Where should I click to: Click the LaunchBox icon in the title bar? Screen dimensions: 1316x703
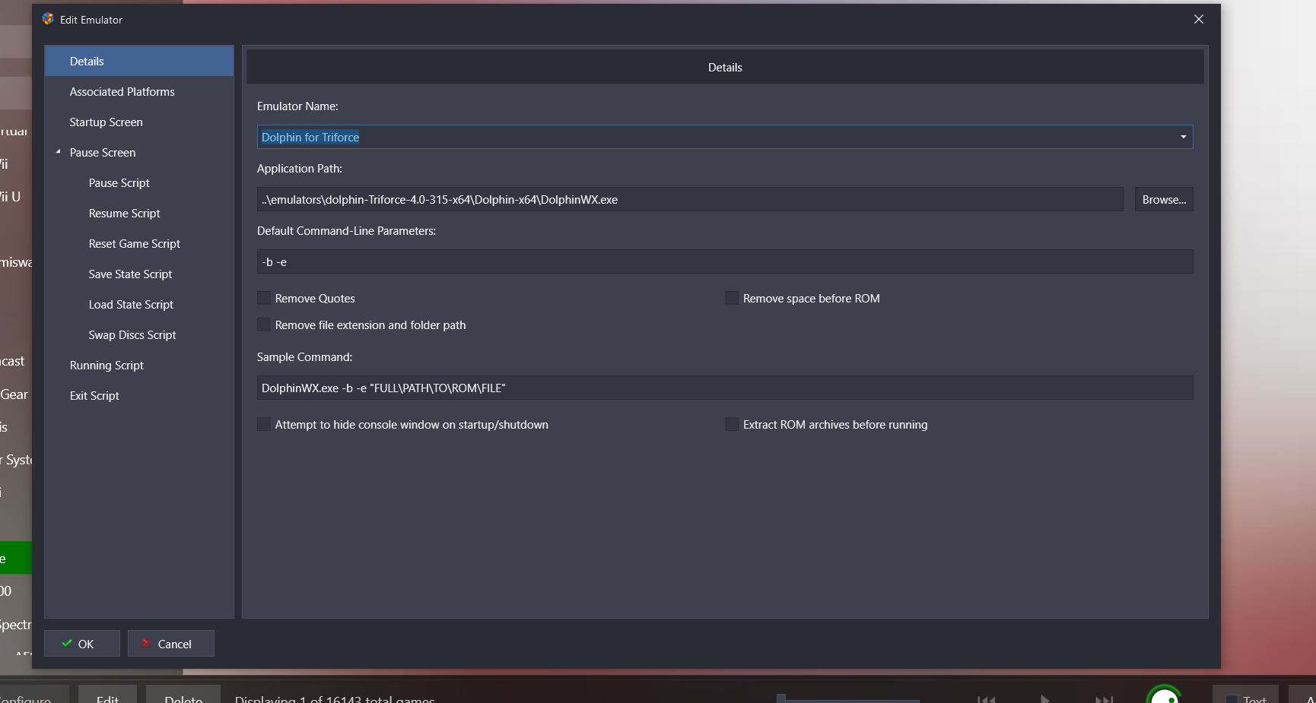tap(48, 19)
